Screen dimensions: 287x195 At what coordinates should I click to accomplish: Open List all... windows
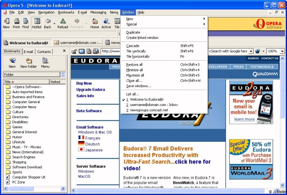pyautogui.click(x=164, y=94)
